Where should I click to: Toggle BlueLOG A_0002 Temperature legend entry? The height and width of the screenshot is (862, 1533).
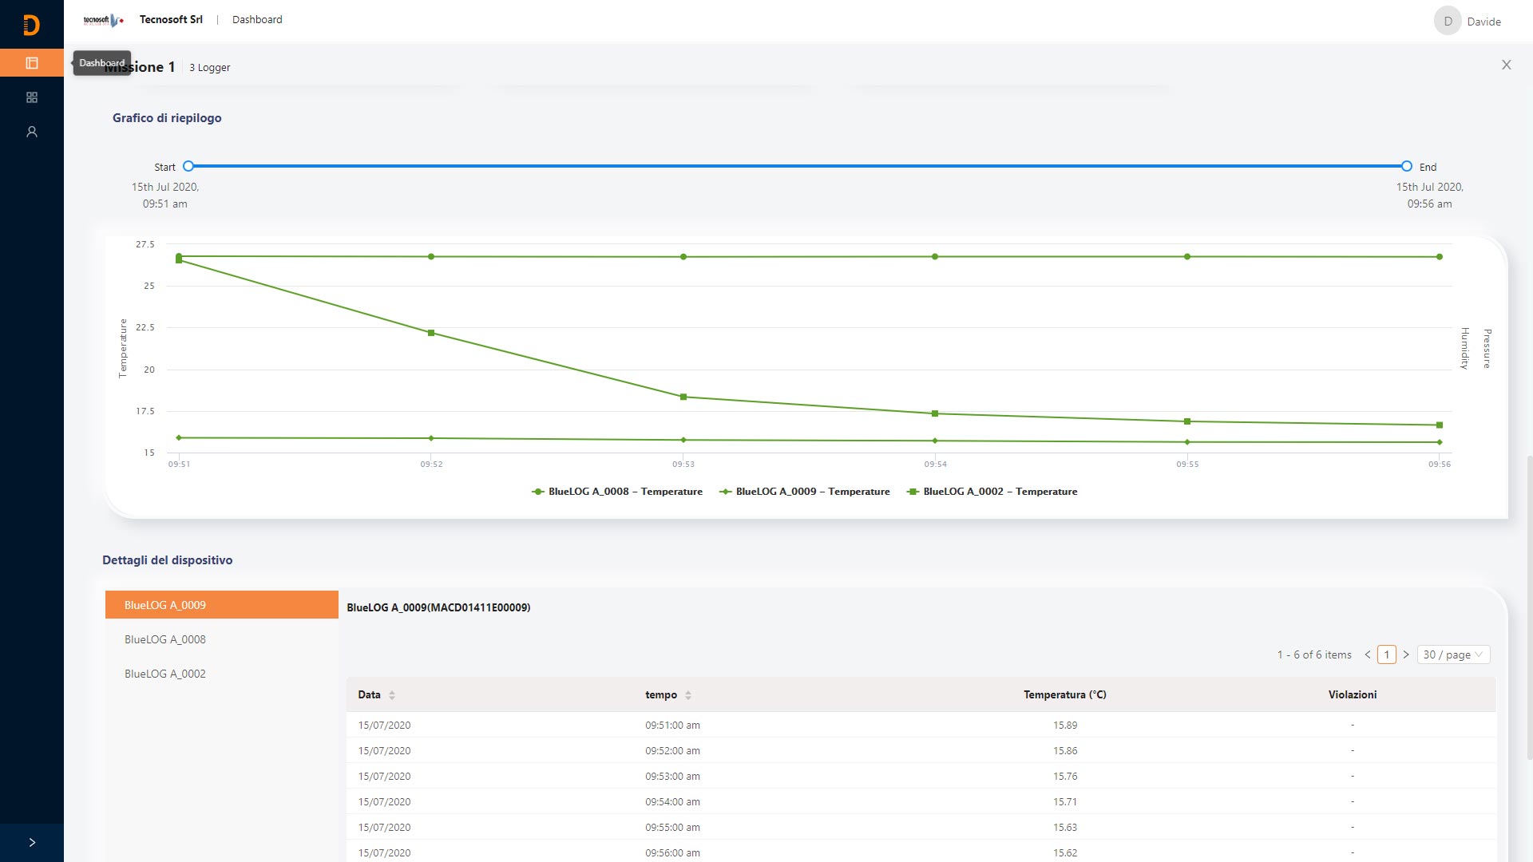(x=992, y=492)
